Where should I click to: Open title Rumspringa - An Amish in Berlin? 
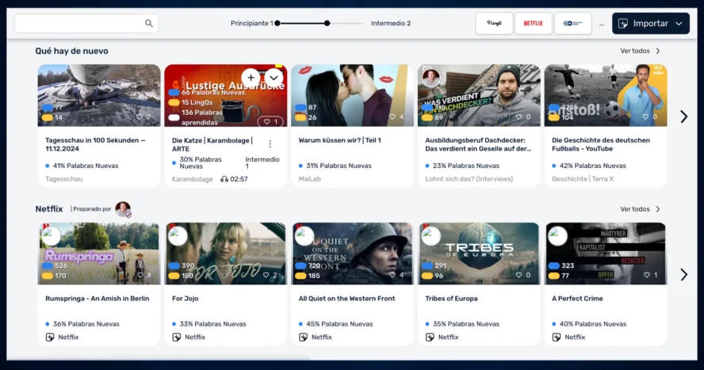(x=97, y=299)
